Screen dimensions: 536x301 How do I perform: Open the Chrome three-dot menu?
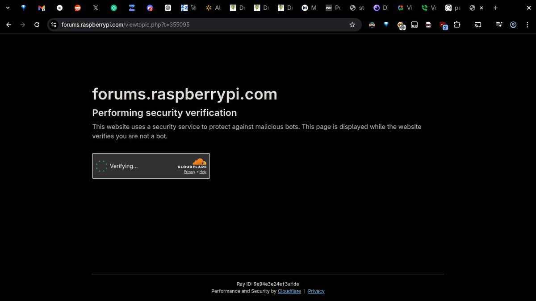pos(528,25)
